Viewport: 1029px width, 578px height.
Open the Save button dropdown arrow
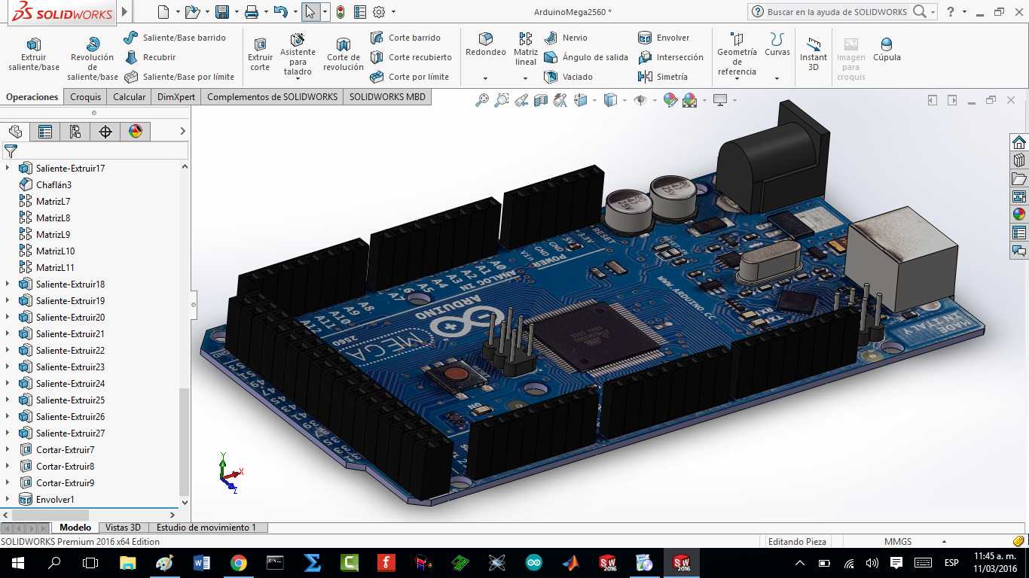(237, 12)
